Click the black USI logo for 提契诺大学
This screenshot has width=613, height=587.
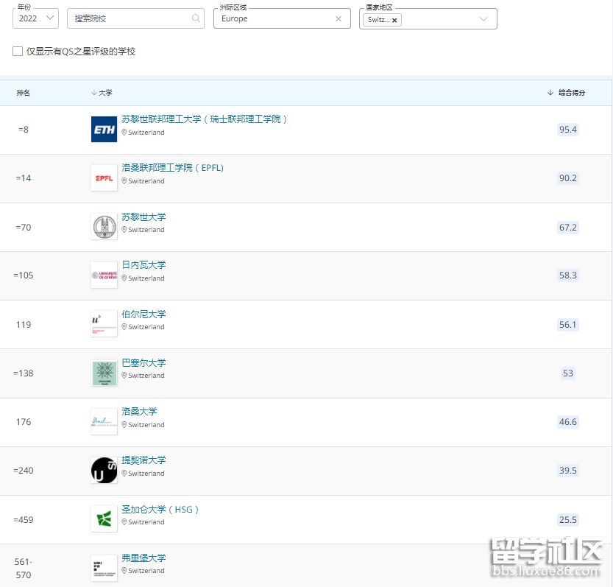[104, 471]
